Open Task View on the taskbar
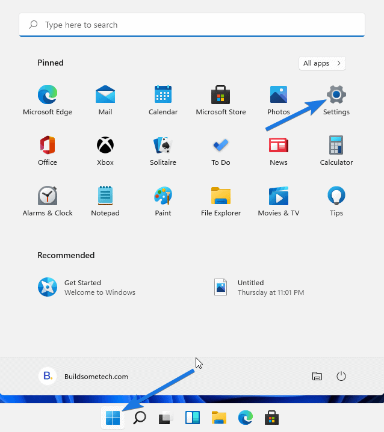 166,418
